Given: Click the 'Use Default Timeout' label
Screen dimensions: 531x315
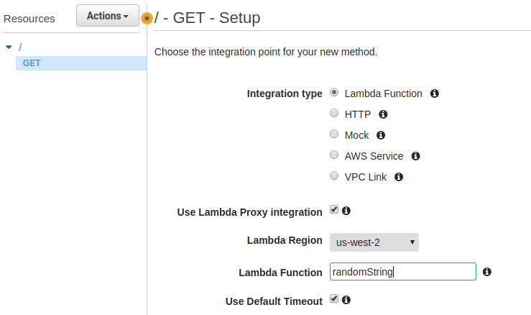Looking at the screenshot, I should click(x=274, y=301).
